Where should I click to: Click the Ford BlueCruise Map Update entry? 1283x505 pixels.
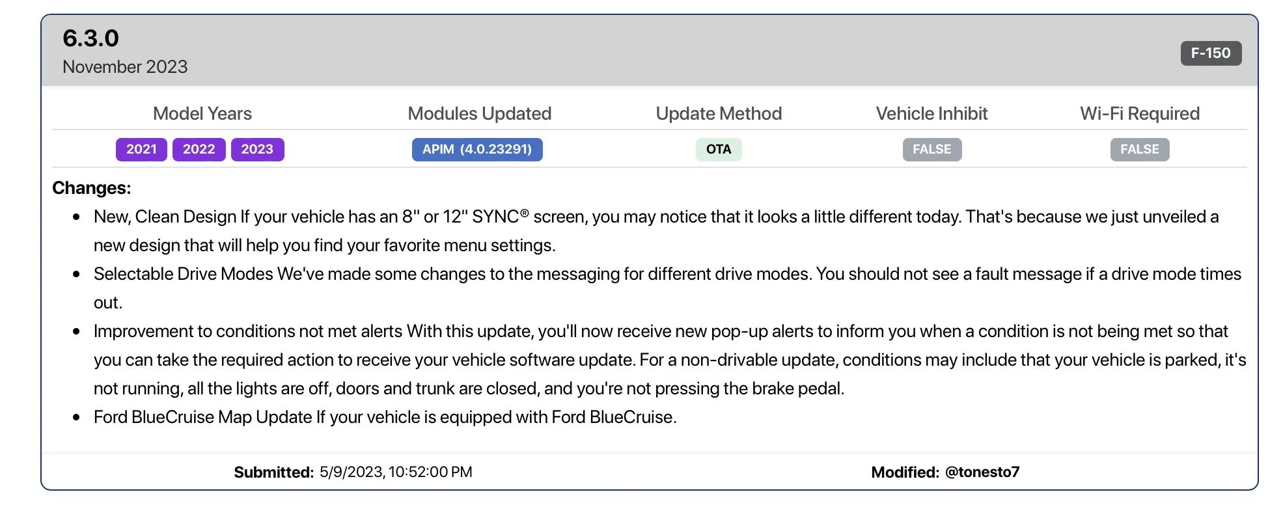click(385, 417)
